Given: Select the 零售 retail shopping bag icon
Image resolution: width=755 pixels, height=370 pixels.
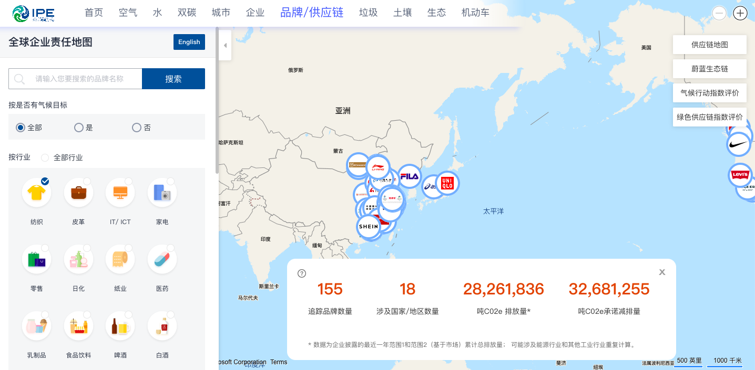Looking at the screenshot, I should pos(36,259).
